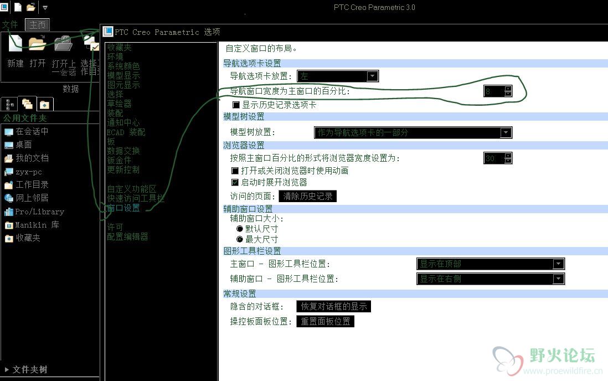Open 导航选项卡放置 dropdown
This screenshot has height=381, width=608.
click(338, 76)
